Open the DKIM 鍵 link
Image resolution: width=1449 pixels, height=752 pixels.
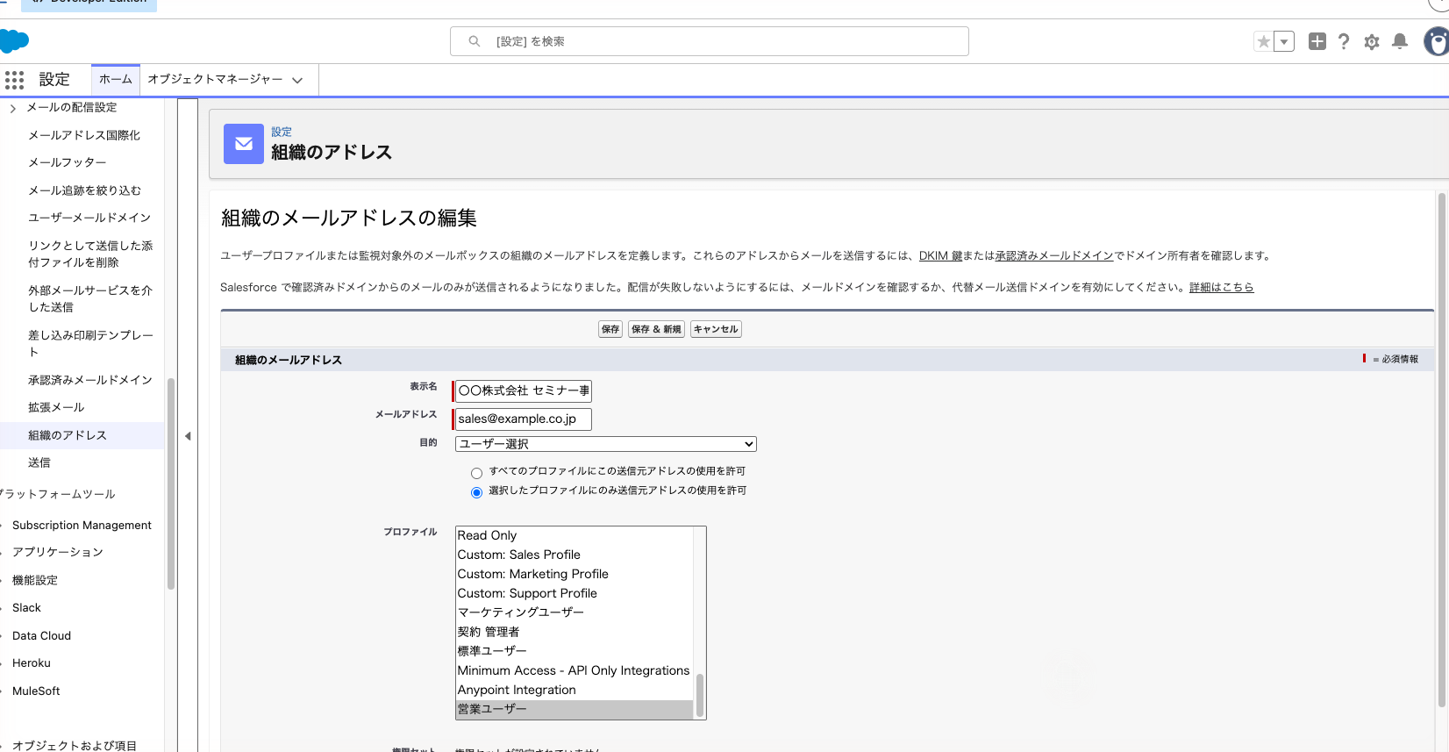pyautogui.click(x=940, y=255)
